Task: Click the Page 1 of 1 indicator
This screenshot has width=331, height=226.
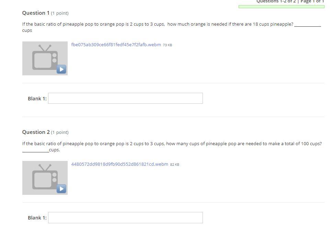Action: pyautogui.click(x=312, y=1)
